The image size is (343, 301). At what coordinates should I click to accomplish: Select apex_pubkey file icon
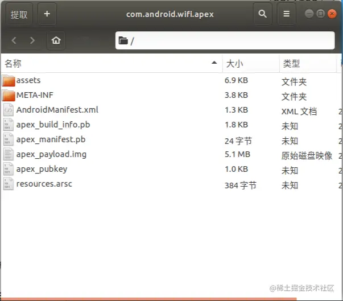point(9,169)
